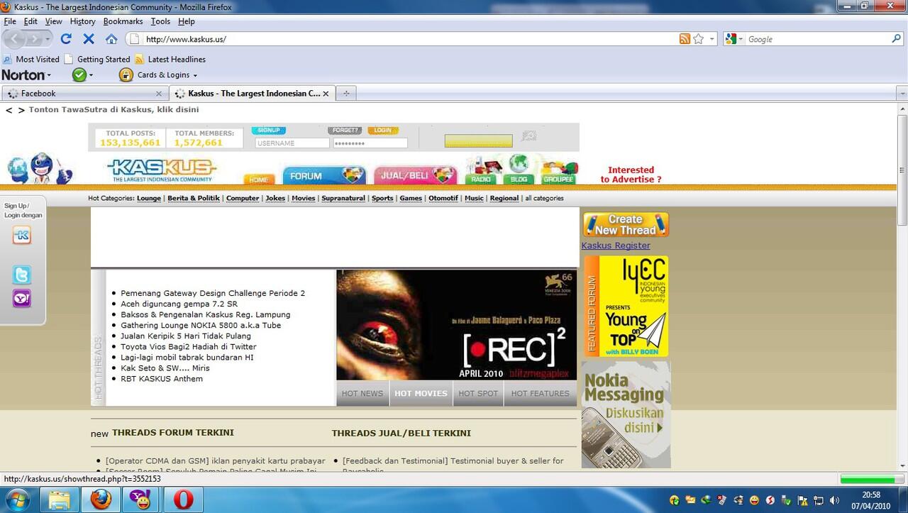Image resolution: width=908 pixels, height=513 pixels.
Task: Open the Tools menu
Action: click(160, 21)
